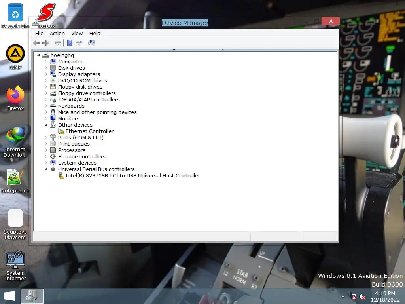The width and height of the screenshot is (405, 304).
Task: Click the USB Host Controller warning icon
Action: (x=61, y=175)
